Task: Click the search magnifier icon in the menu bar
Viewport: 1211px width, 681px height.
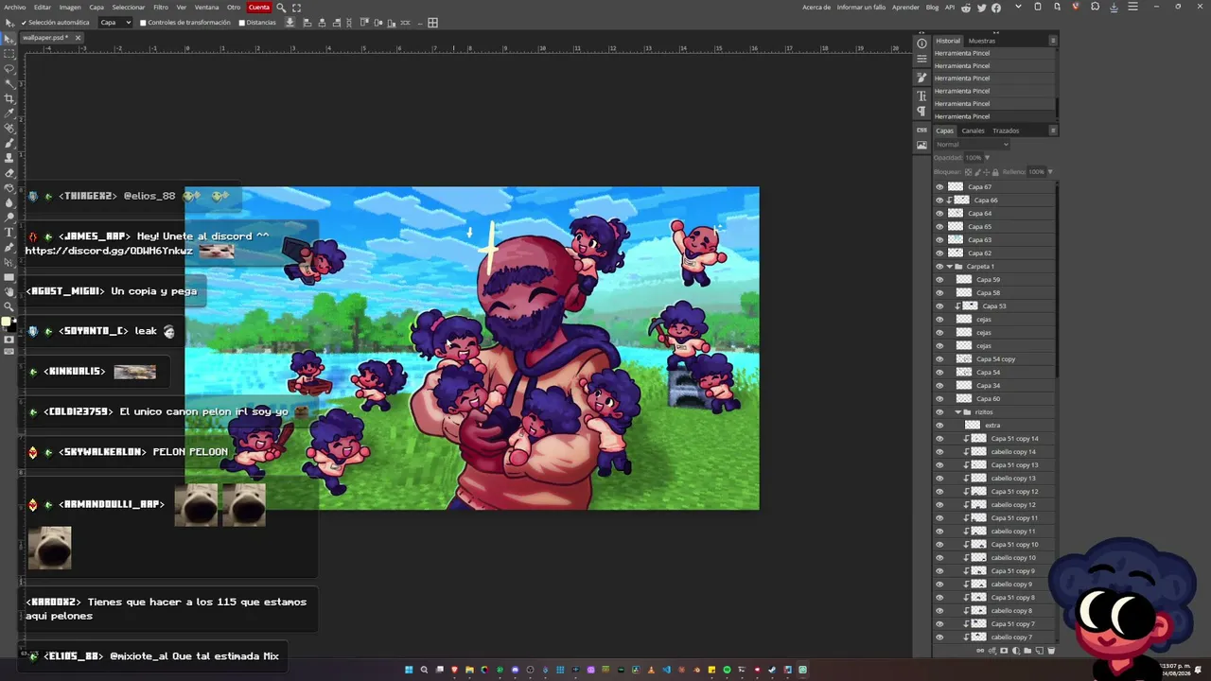Action: (x=281, y=8)
